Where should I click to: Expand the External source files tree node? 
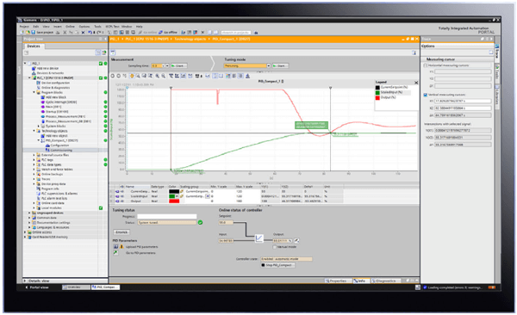(x=34, y=155)
